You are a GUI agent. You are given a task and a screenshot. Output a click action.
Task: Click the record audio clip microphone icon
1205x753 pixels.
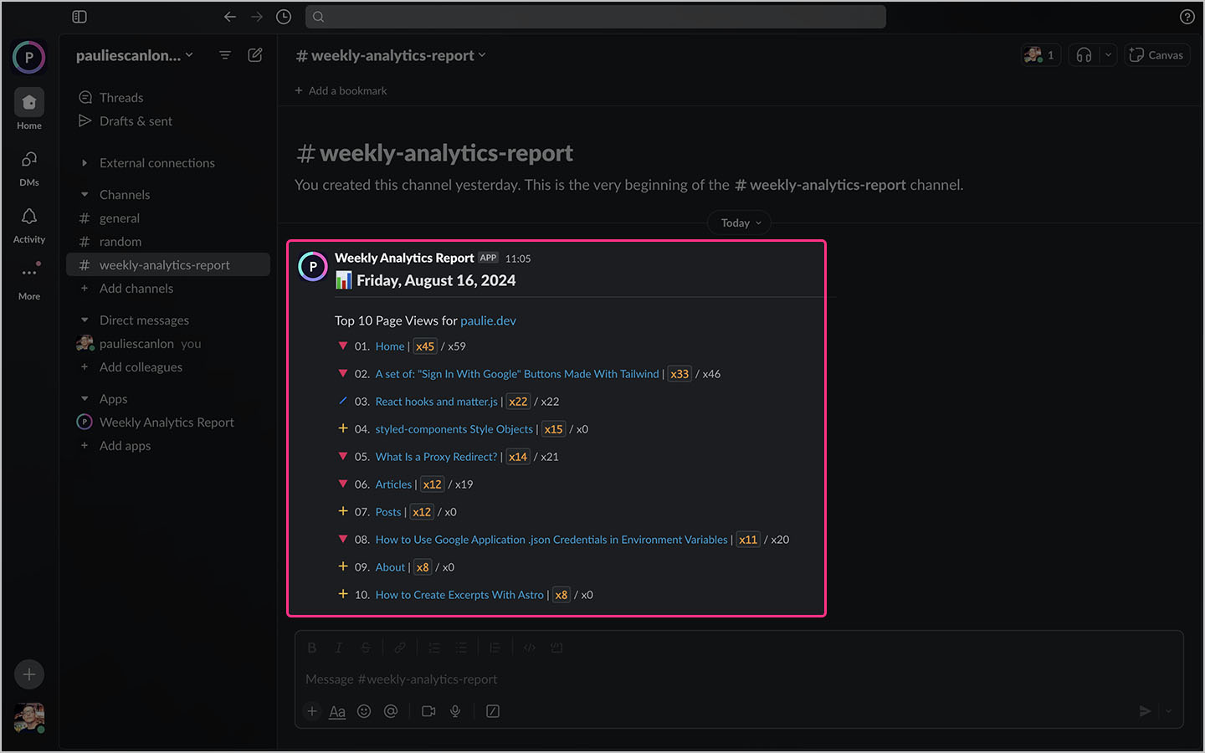[455, 710]
